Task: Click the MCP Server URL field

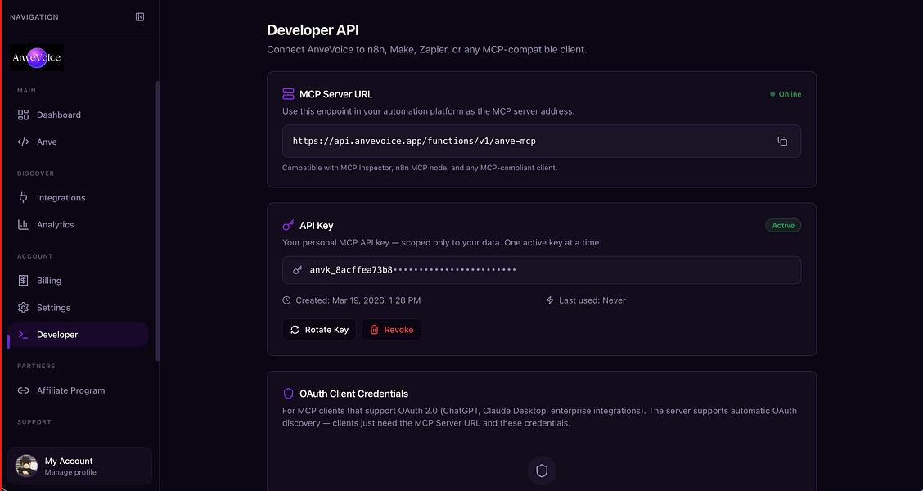Action: coord(542,142)
